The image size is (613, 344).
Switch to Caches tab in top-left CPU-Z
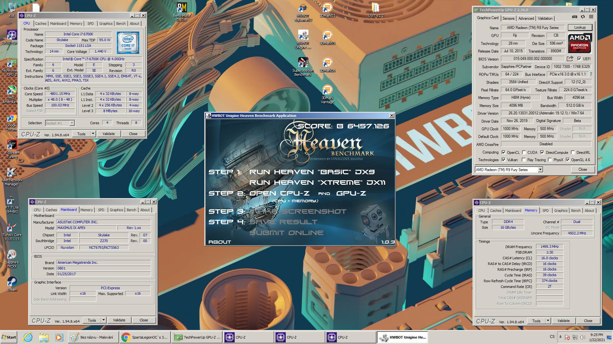coord(41,24)
